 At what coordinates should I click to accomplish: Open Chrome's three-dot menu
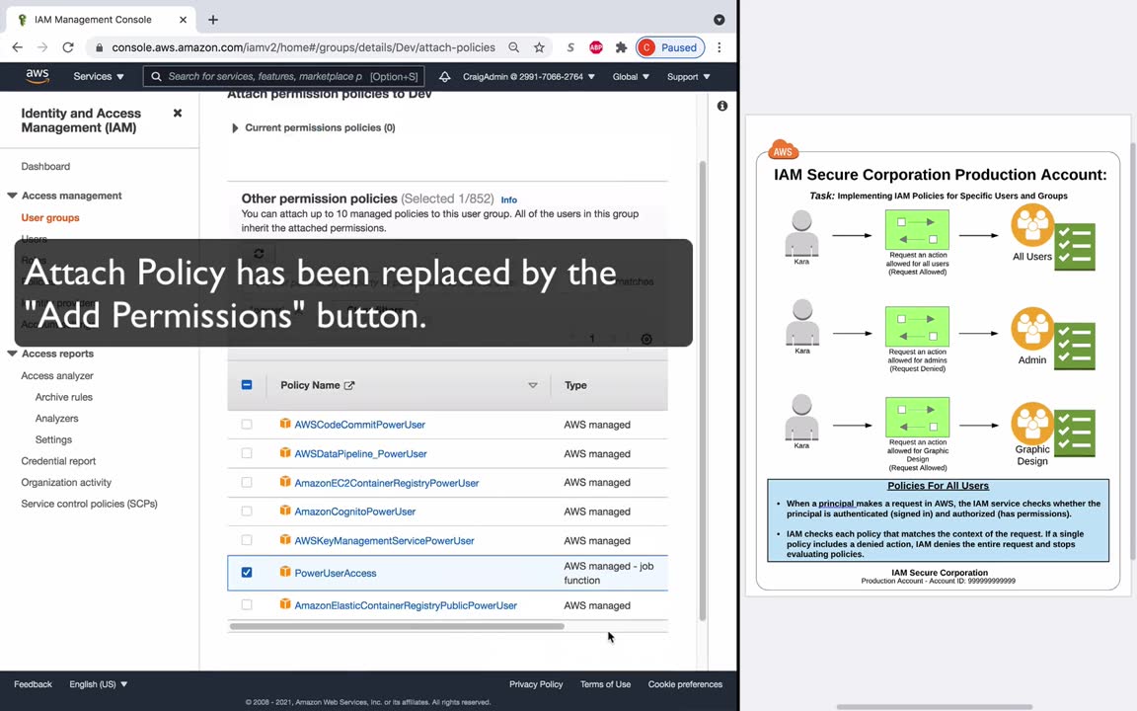point(720,47)
